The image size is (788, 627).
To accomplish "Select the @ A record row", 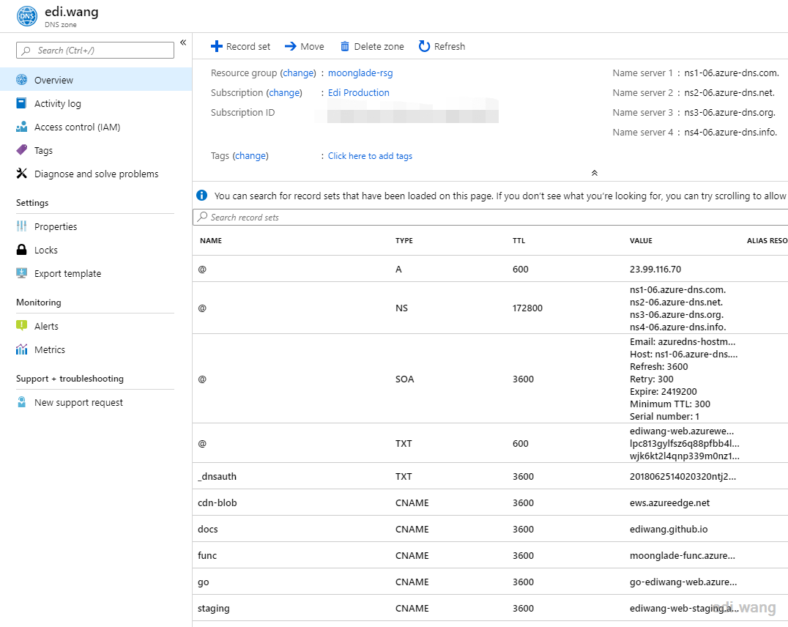I will pos(490,269).
